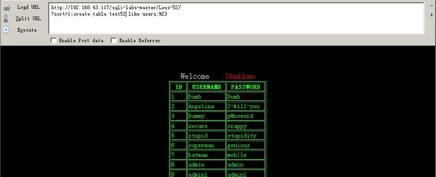Click the PASSWORD column header
This screenshot has height=177, width=436.
pos(246,87)
